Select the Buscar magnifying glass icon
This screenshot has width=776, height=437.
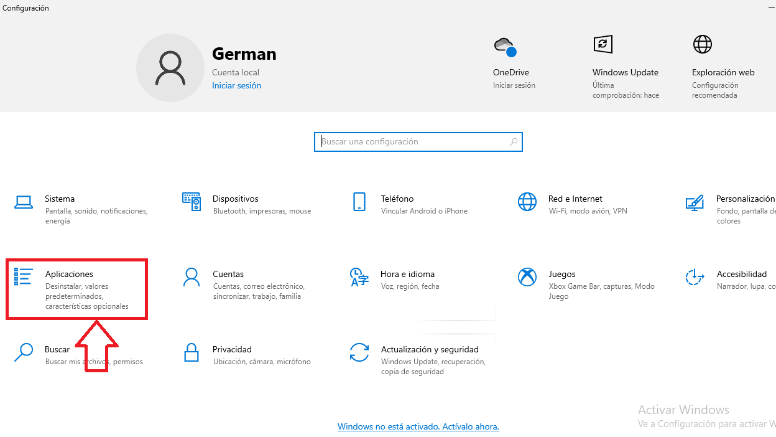(23, 352)
